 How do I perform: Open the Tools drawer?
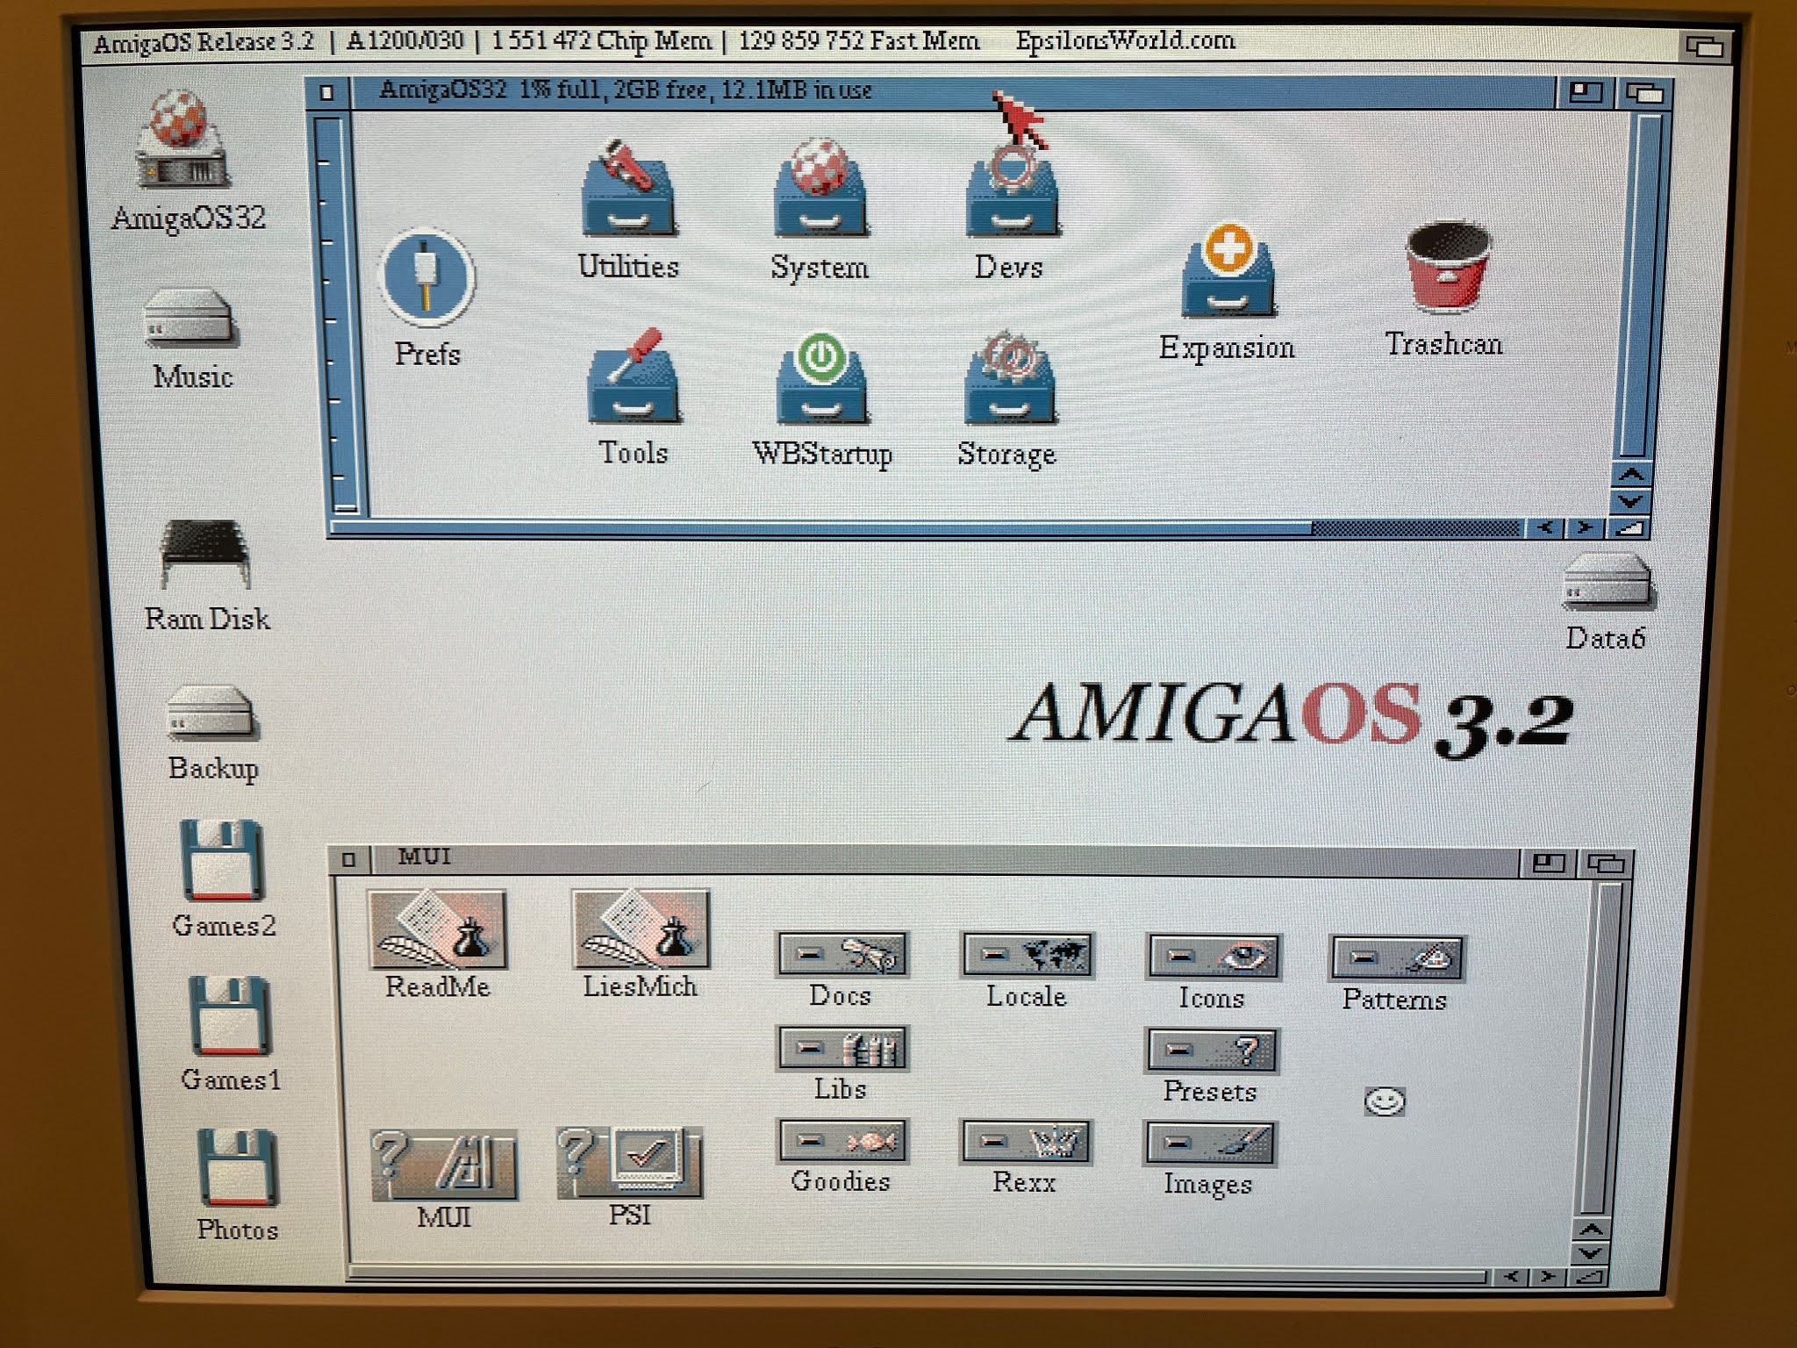(634, 376)
